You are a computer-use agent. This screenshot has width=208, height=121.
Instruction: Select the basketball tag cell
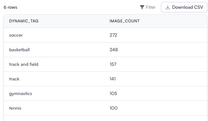(x=19, y=50)
